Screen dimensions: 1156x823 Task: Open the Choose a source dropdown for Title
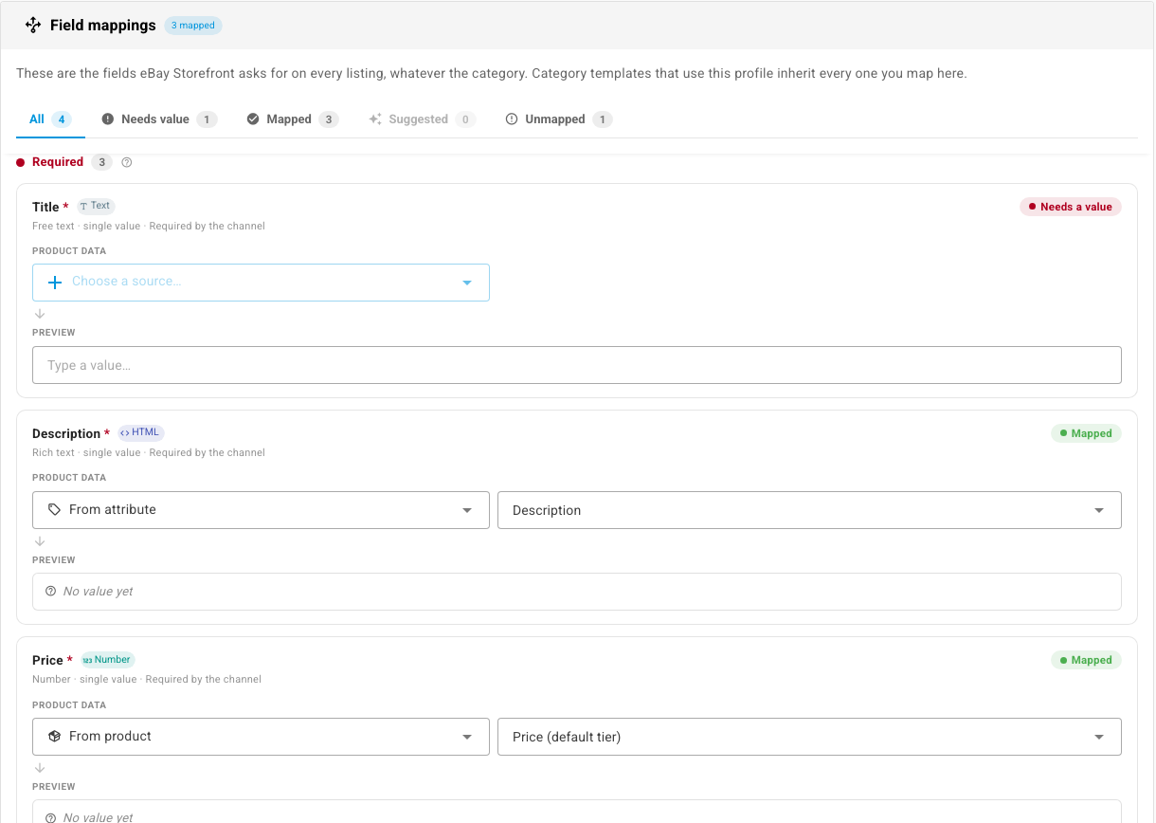[261, 283]
